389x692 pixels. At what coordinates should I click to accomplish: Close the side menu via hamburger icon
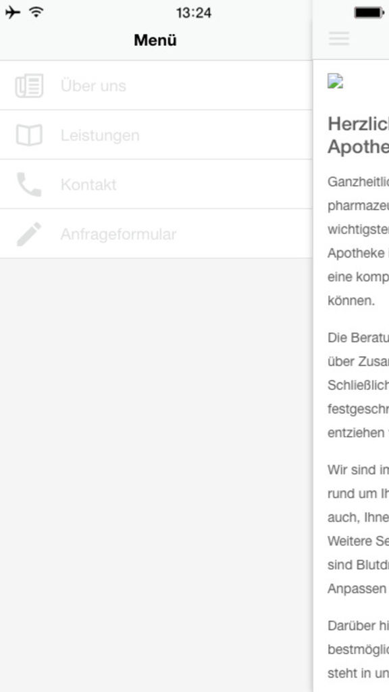339,39
